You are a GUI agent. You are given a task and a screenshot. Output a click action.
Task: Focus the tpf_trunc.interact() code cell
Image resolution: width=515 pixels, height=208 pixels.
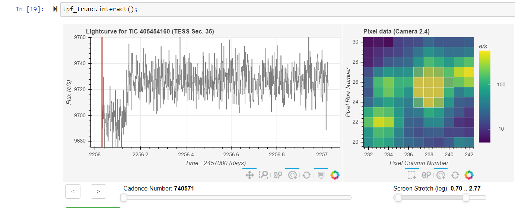point(287,9)
